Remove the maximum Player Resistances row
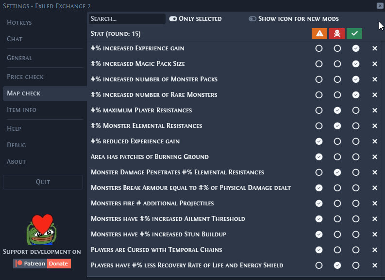The width and height of the screenshot is (385, 280). tap(375, 110)
